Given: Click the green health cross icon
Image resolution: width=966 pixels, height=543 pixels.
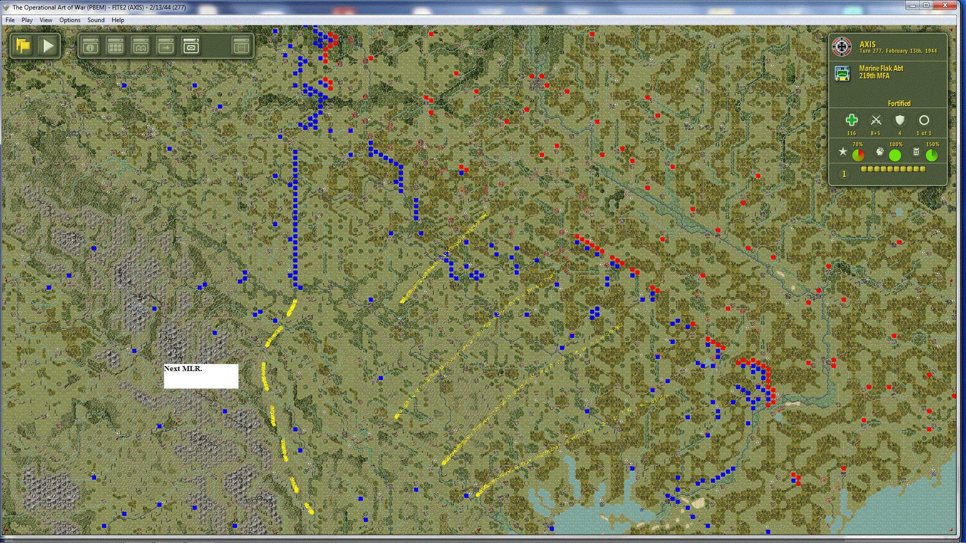Looking at the screenshot, I should click(x=851, y=120).
